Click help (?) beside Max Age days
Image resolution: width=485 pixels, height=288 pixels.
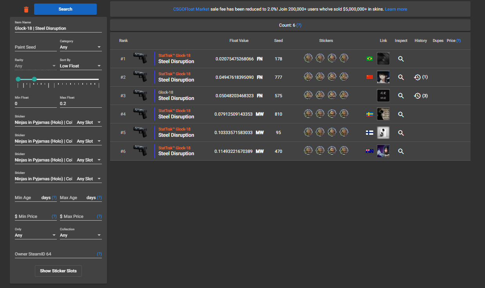[x=99, y=198]
